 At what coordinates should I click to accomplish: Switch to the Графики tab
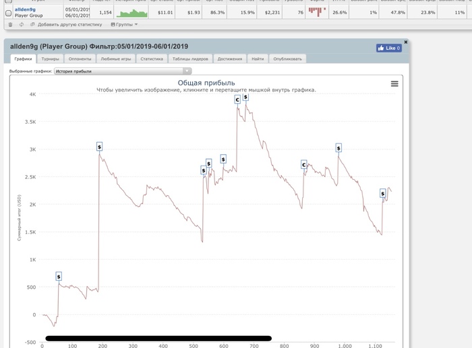coord(23,59)
